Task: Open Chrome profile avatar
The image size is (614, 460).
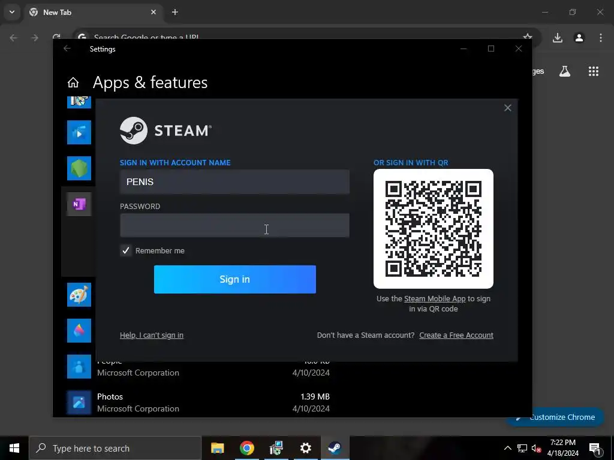Action: 579,38
